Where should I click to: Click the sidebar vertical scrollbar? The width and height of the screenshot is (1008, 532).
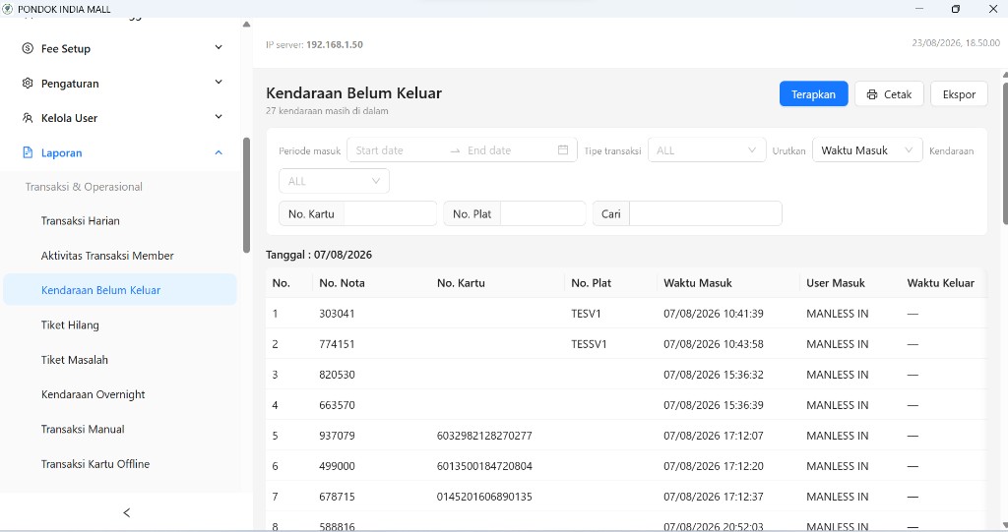246,196
